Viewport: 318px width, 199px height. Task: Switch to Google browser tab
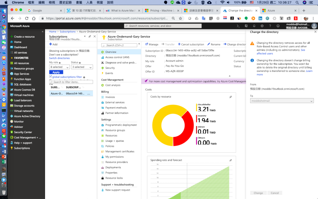(45, 11)
